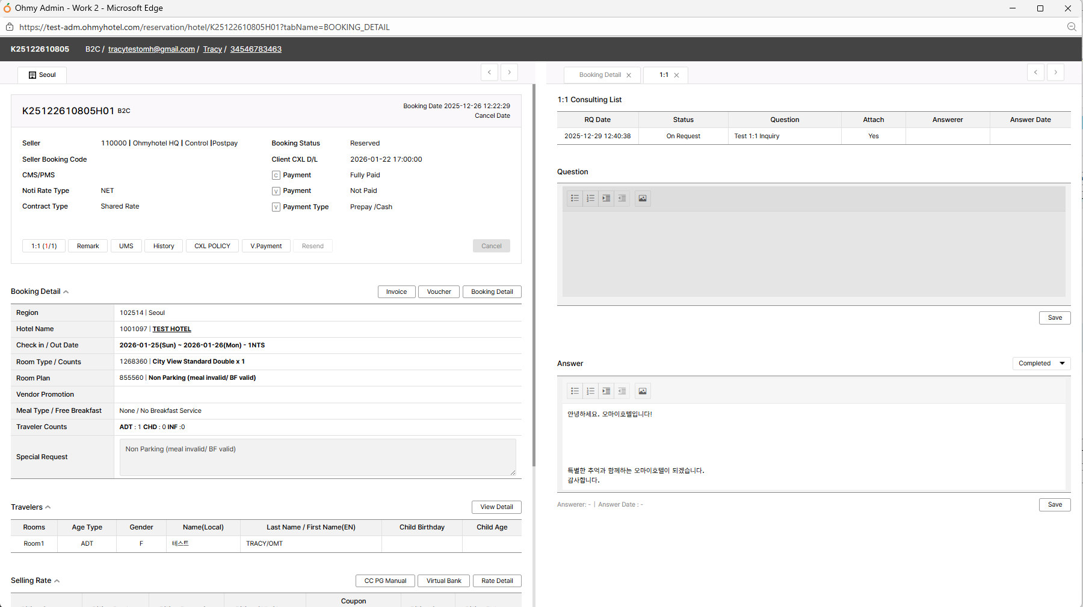Insert image using Answer editor image icon
The image size is (1083, 607).
click(643, 391)
